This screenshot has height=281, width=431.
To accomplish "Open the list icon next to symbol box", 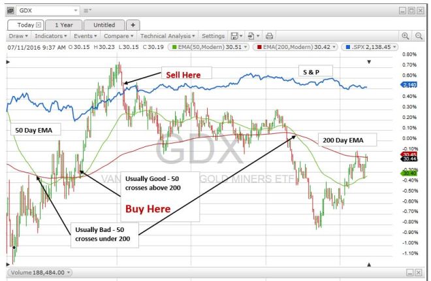I will point(88,10).
